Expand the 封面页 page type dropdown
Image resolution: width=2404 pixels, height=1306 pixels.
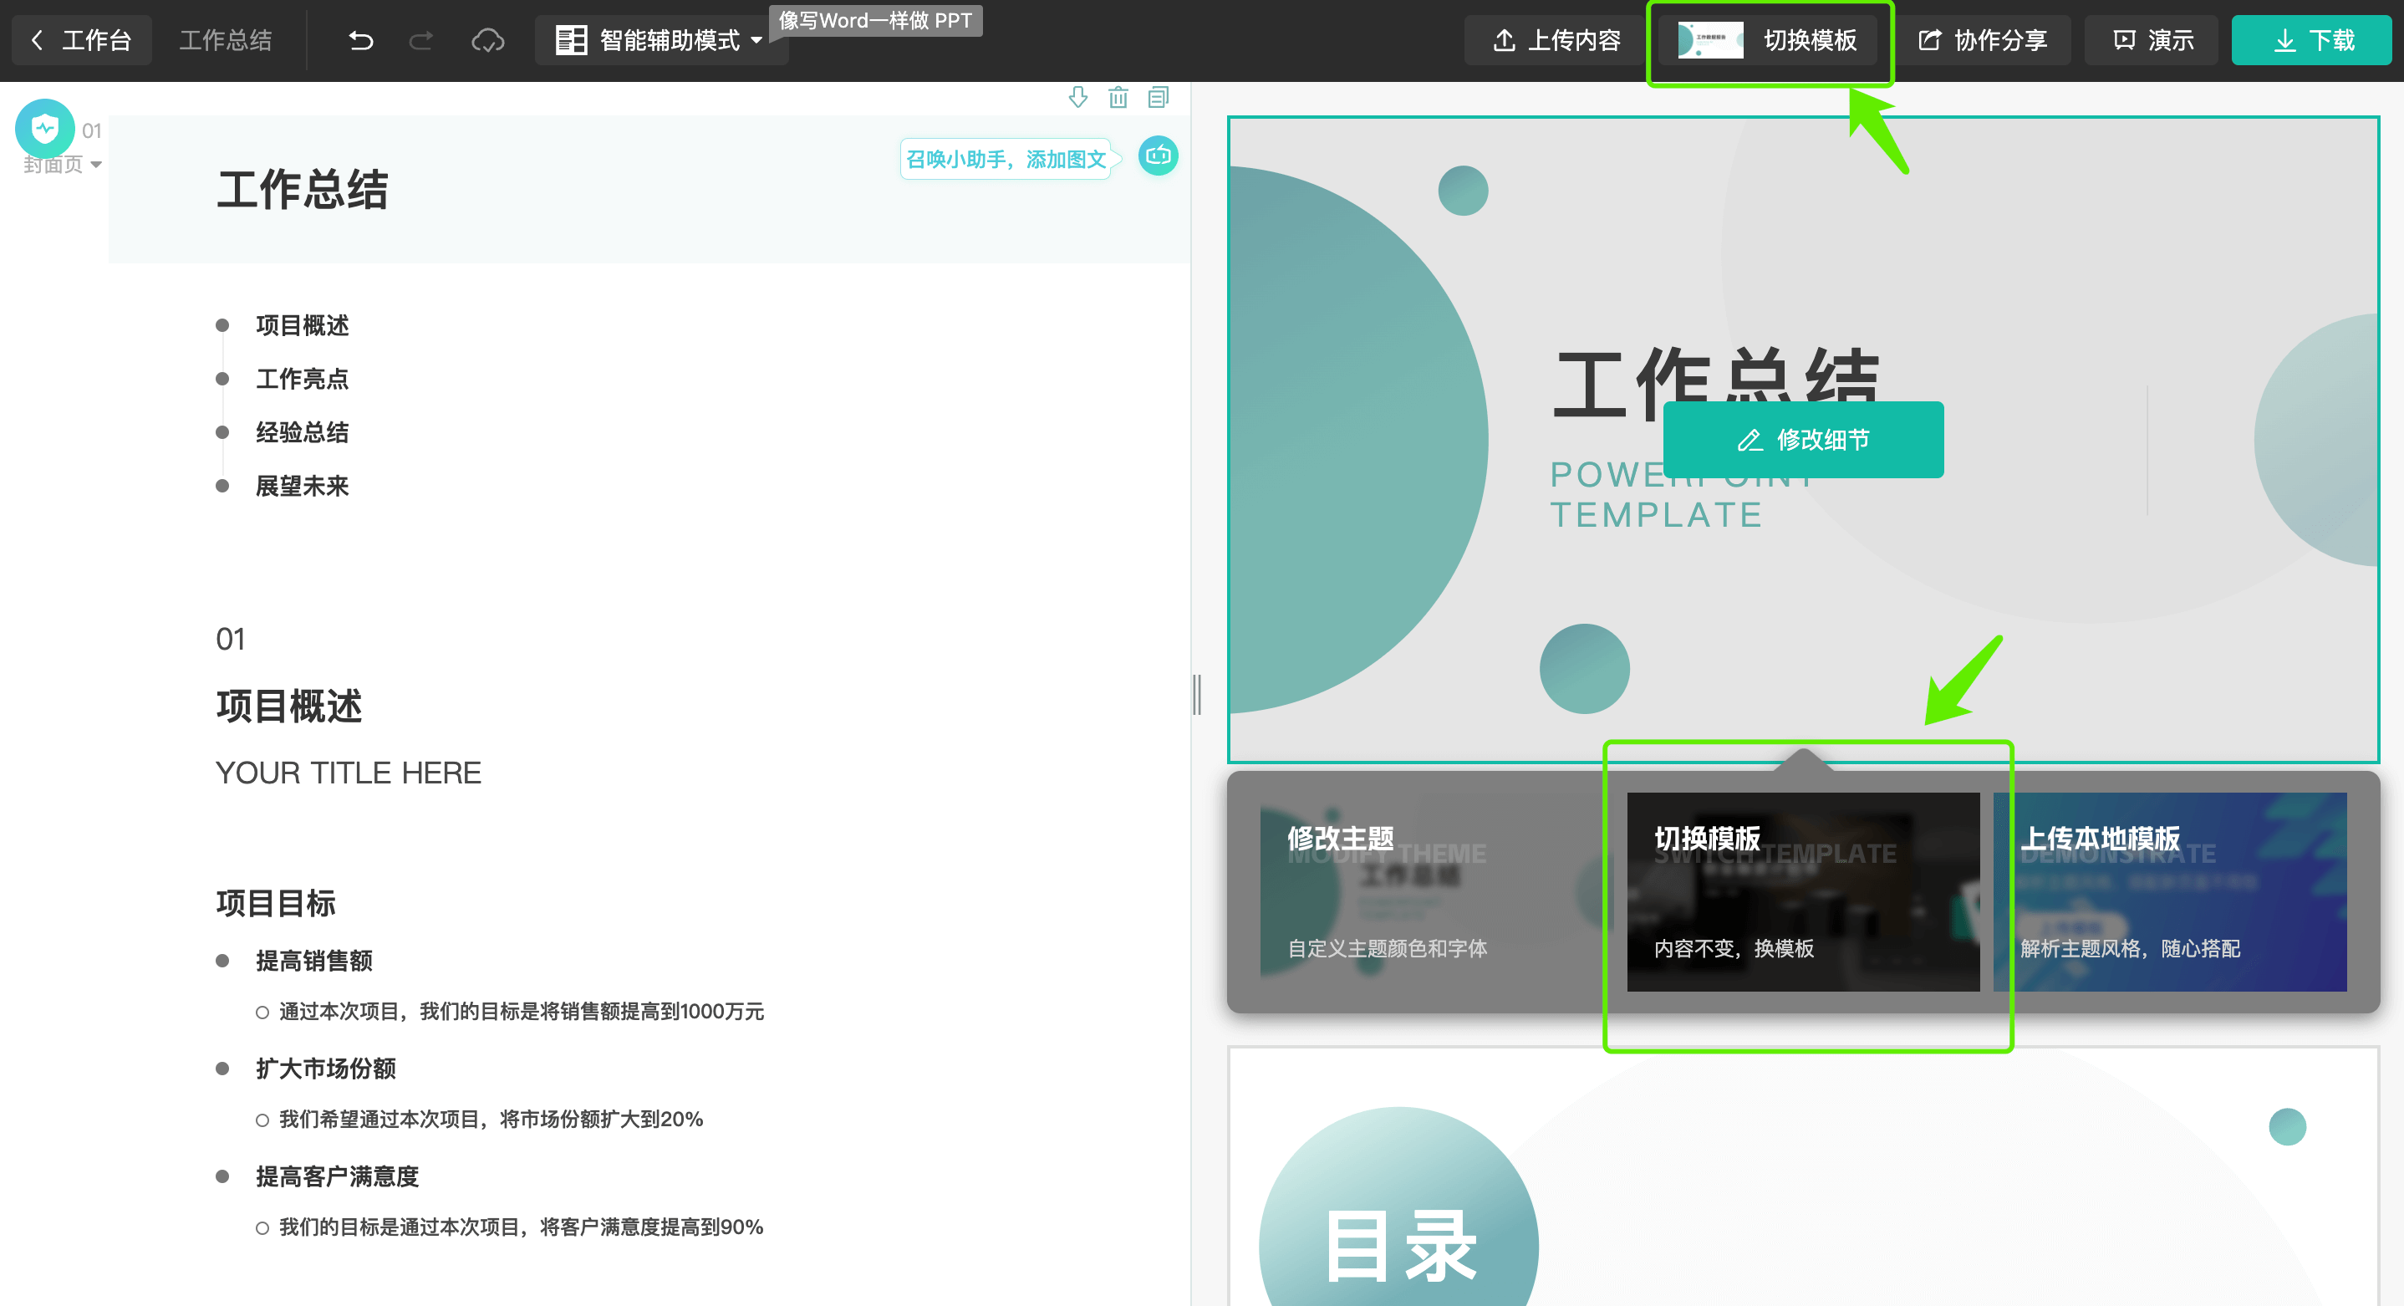point(62,165)
